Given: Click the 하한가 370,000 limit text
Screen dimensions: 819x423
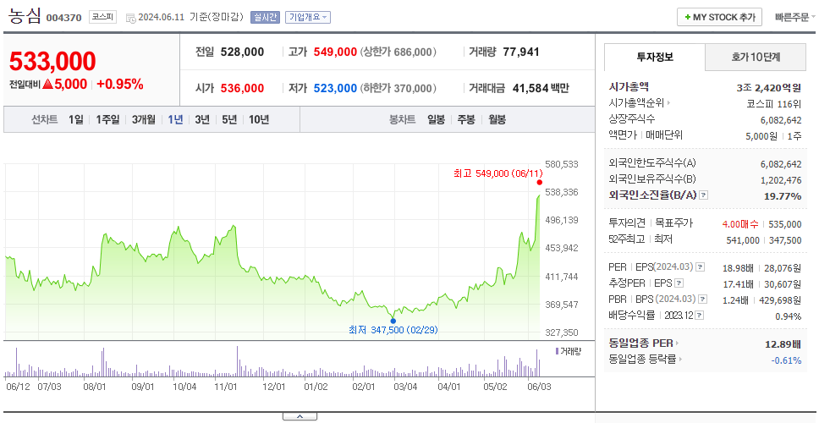Looking at the screenshot, I should click(x=399, y=88).
